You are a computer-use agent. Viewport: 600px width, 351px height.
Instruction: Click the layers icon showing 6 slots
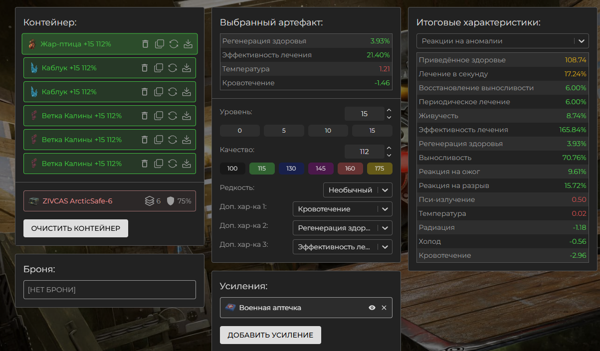(149, 201)
